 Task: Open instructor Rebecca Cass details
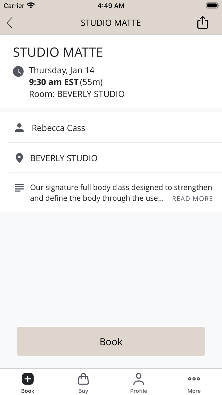coord(58,128)
